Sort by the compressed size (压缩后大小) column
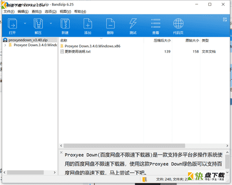 coord(162,40)
